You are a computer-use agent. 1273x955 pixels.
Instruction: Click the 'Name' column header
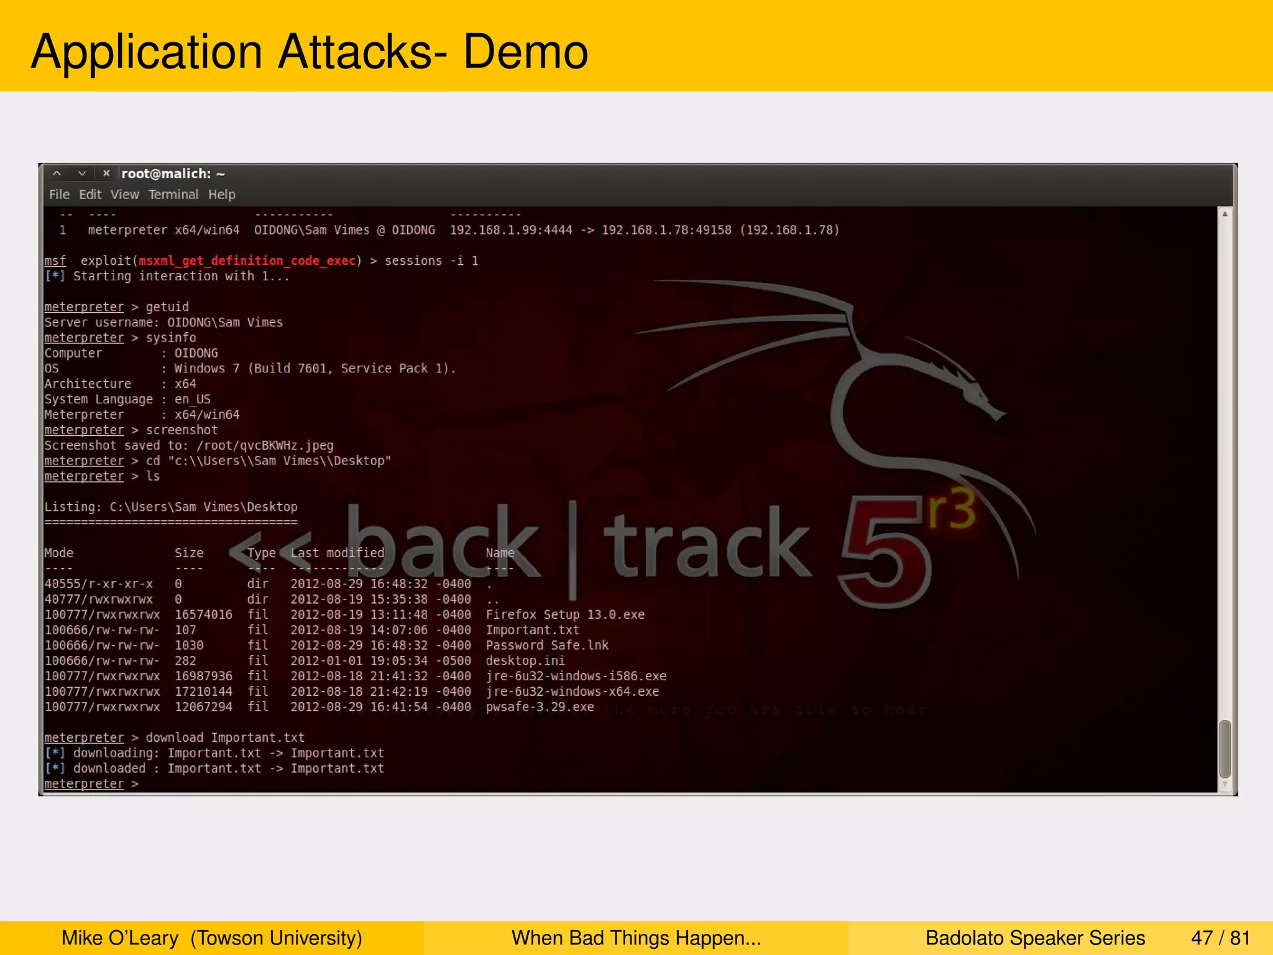click(x=500, y=553)
